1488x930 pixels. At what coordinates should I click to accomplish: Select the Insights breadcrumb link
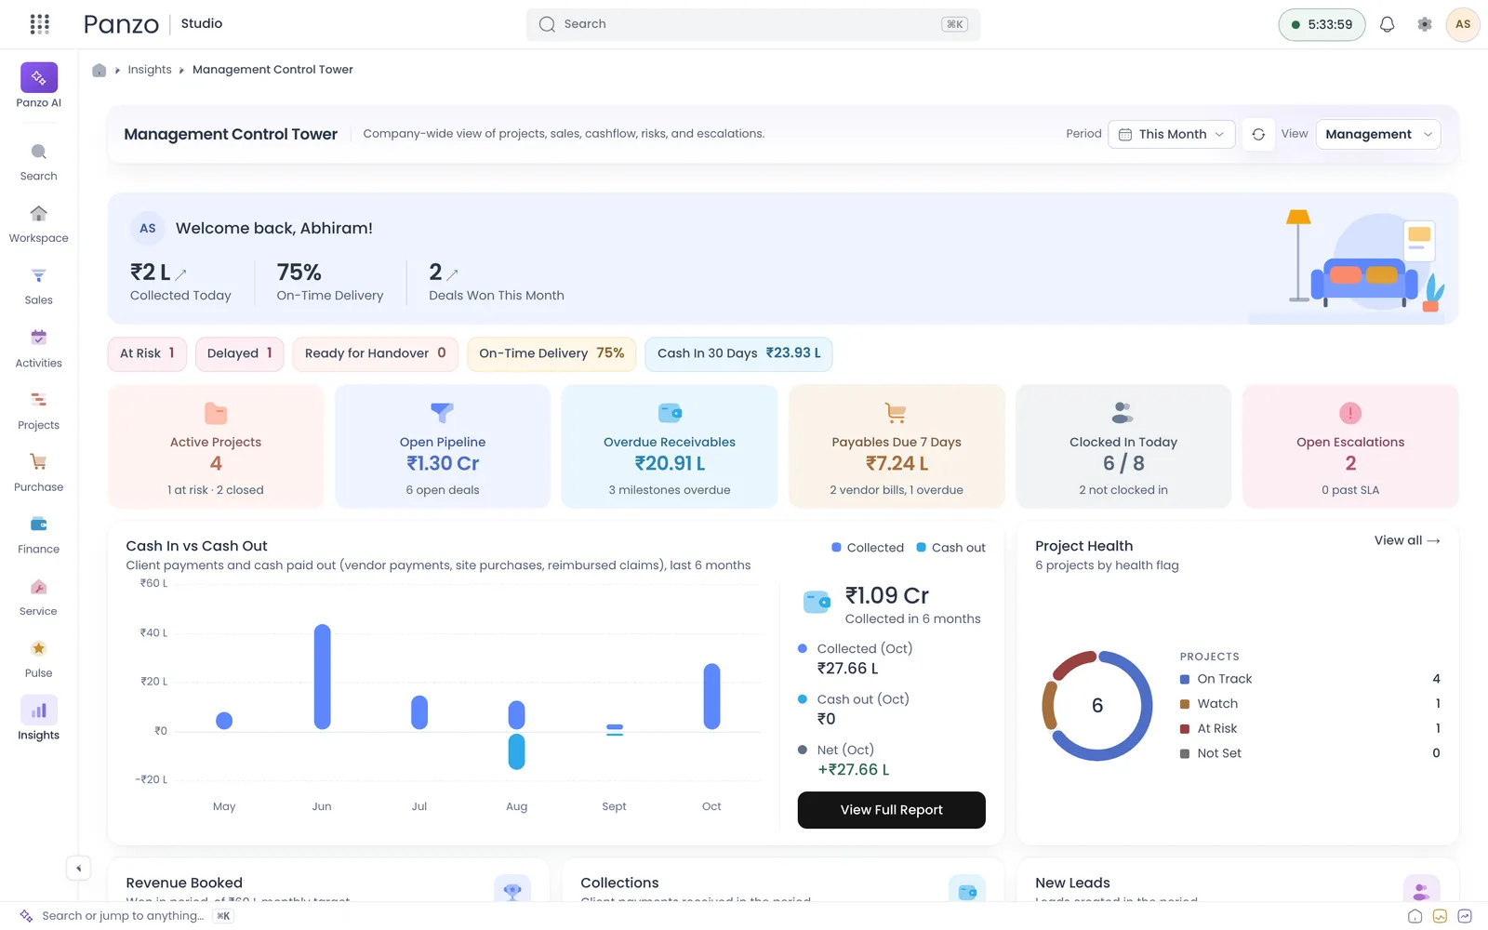point(150,70)
